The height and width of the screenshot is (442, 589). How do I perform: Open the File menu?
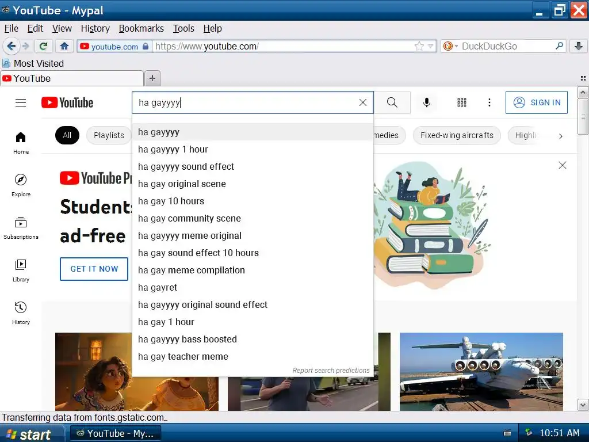pyautogui.click(x=12, y=29)
